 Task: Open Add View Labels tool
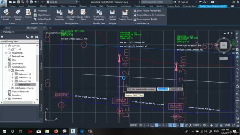(x=18, y=15)
